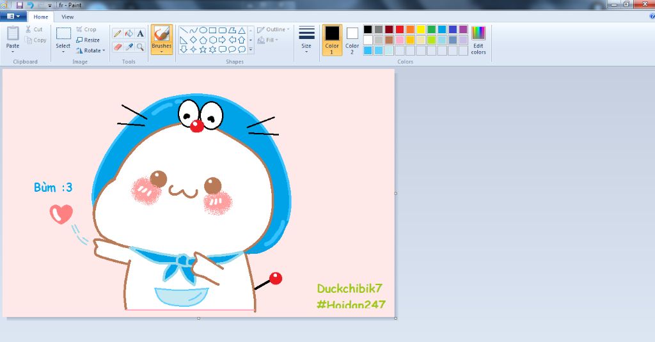Click the Crop button

[x=86, y=29]
